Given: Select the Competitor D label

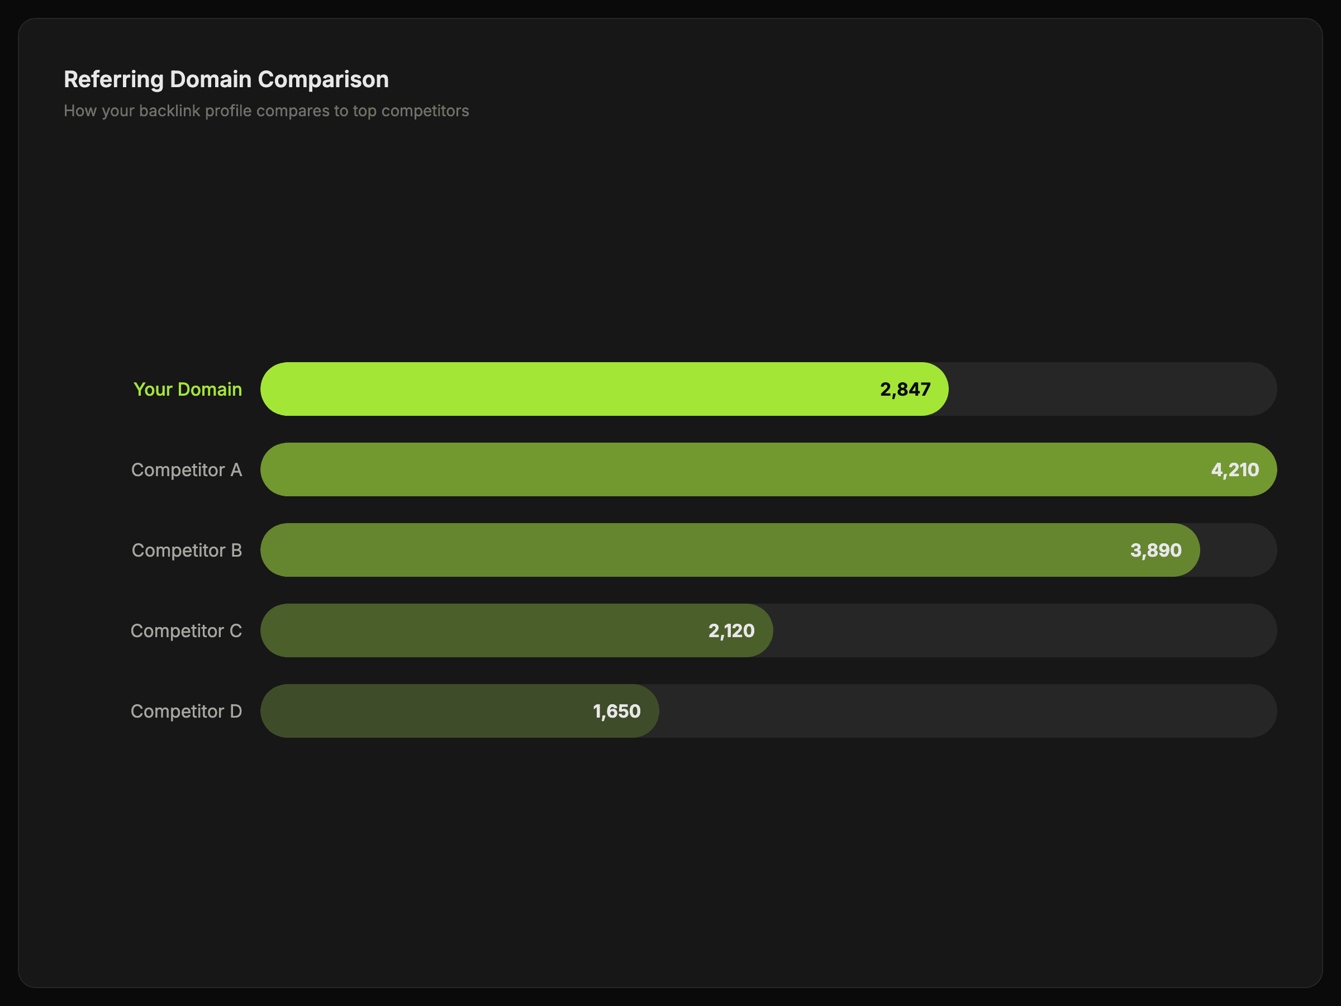Looking at the screenshot, I should tap(186, 711).
